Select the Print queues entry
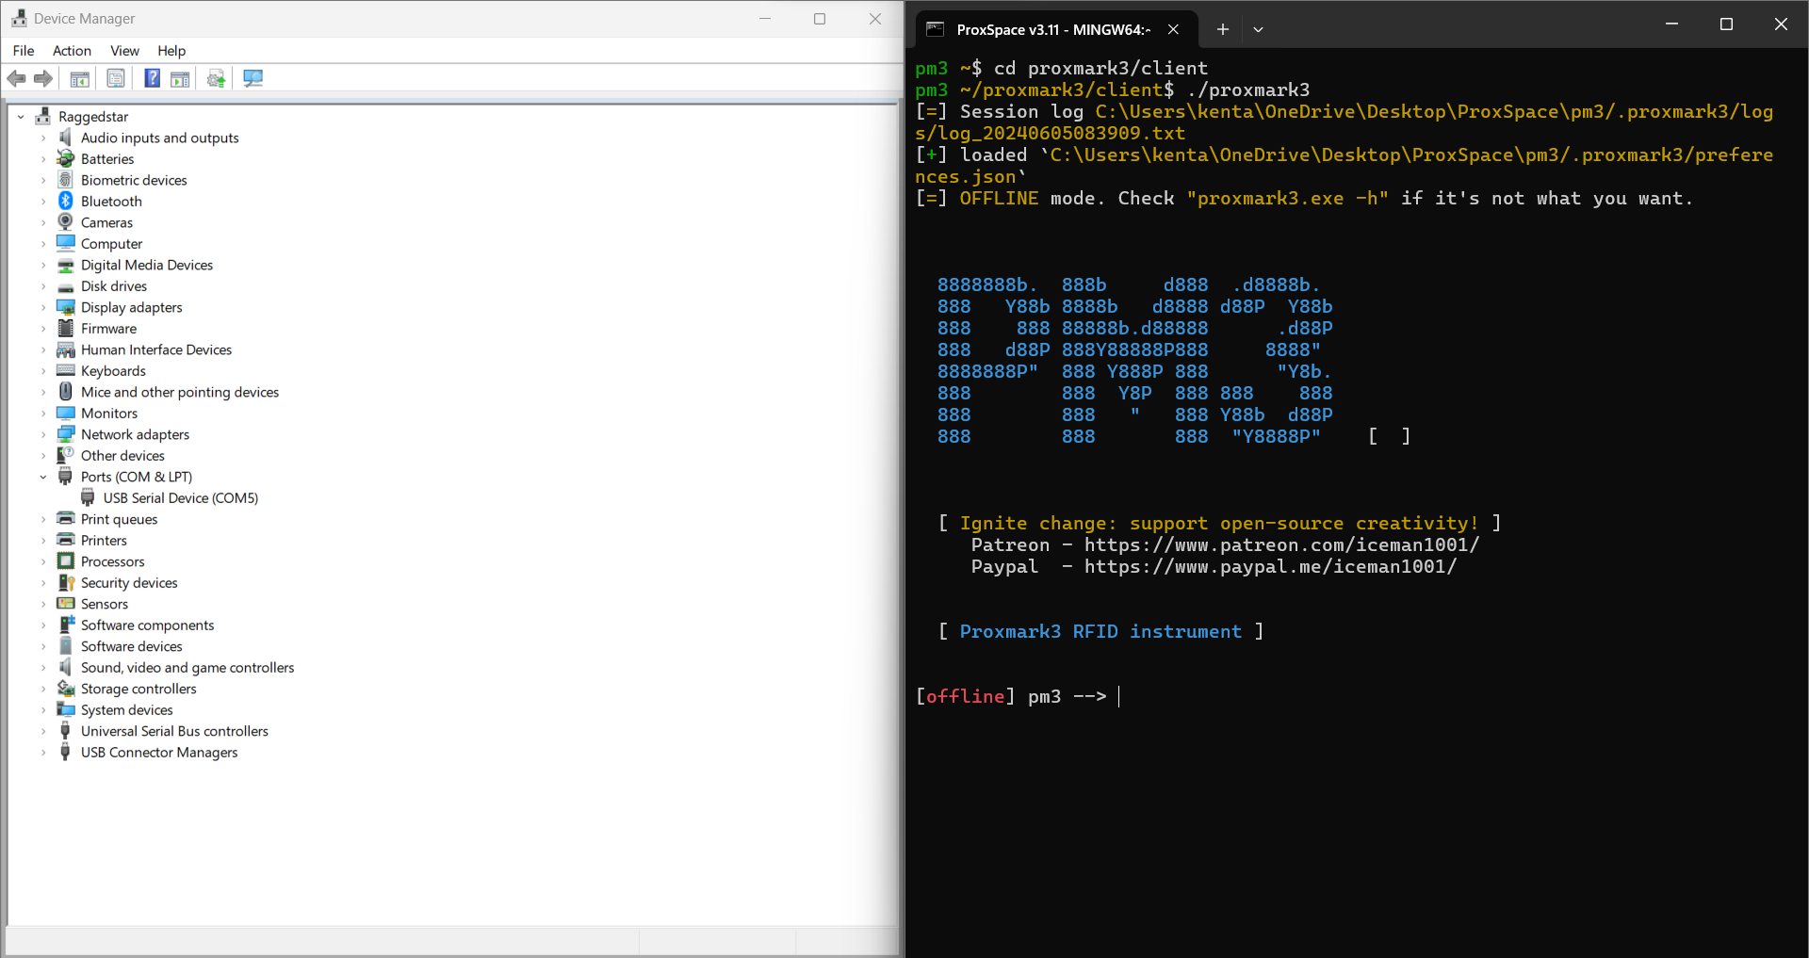Screen dimensions: 1809x958 [x=119, y=519]
